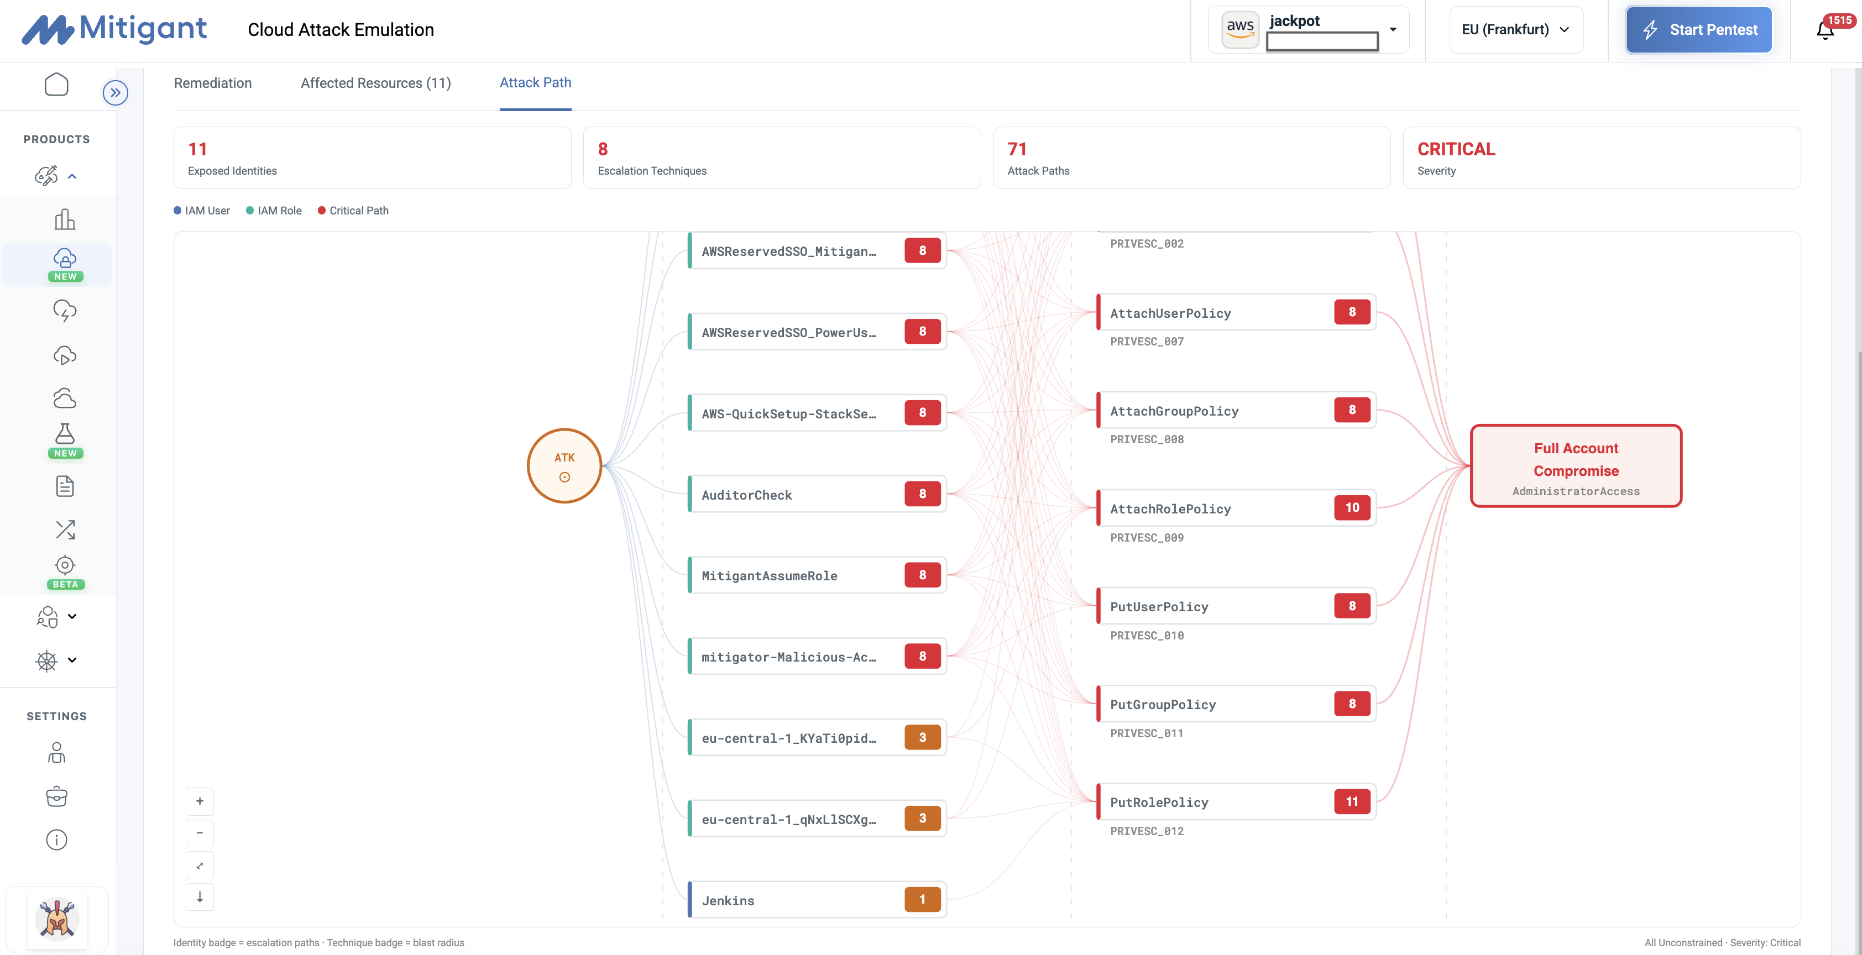
Task: Click the cloud lightning attack icon
Action: pos(64,311)
